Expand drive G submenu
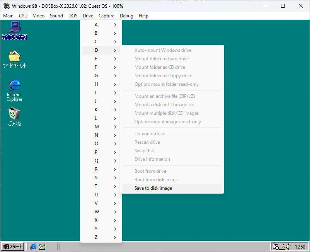This screenshot has width=310, height=252. click(101, 76)
